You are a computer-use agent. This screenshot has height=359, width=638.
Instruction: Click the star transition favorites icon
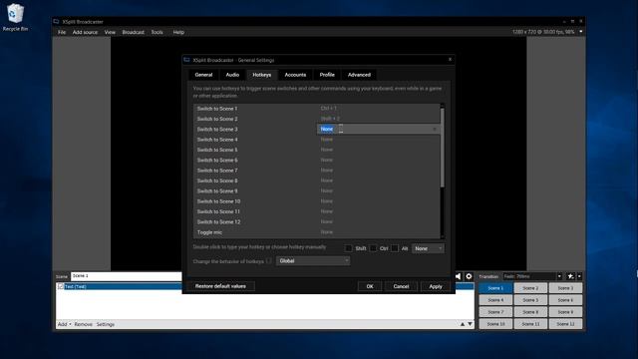coord(570,276)
